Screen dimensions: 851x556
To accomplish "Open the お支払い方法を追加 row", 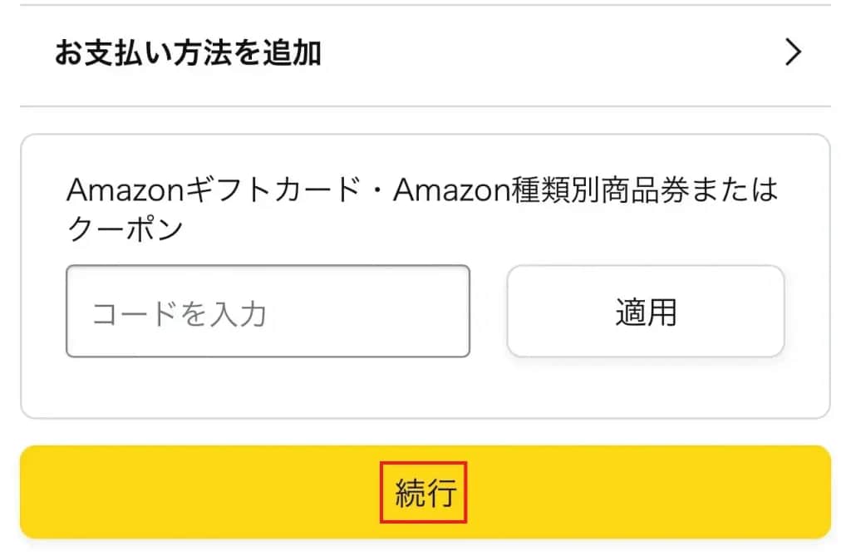I will coord(424,55).
